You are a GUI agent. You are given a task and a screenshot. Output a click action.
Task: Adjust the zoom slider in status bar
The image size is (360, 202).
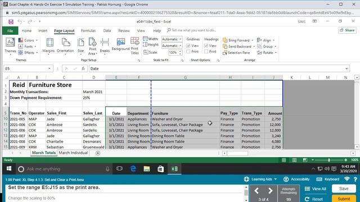(x=329, y=160)
